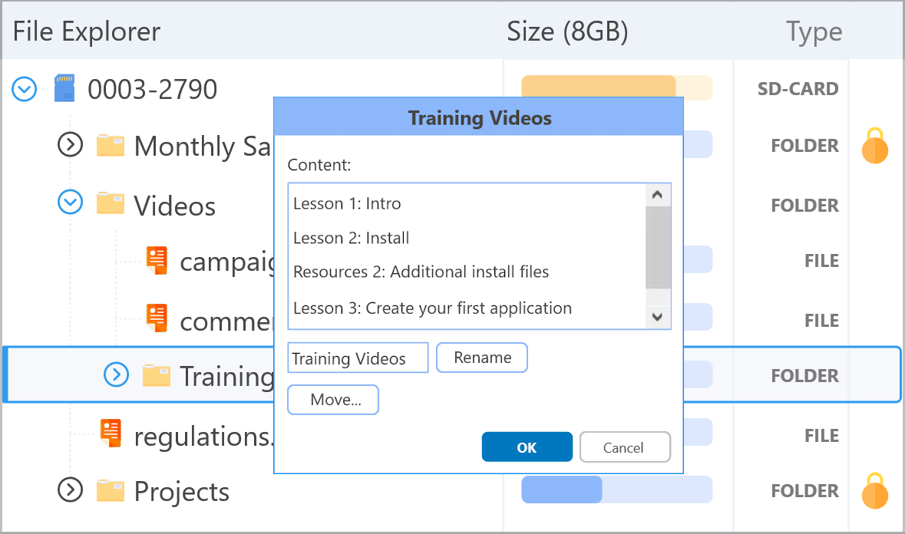Click the regulations file icon
The image size is (905, 534).
[111, 433]
